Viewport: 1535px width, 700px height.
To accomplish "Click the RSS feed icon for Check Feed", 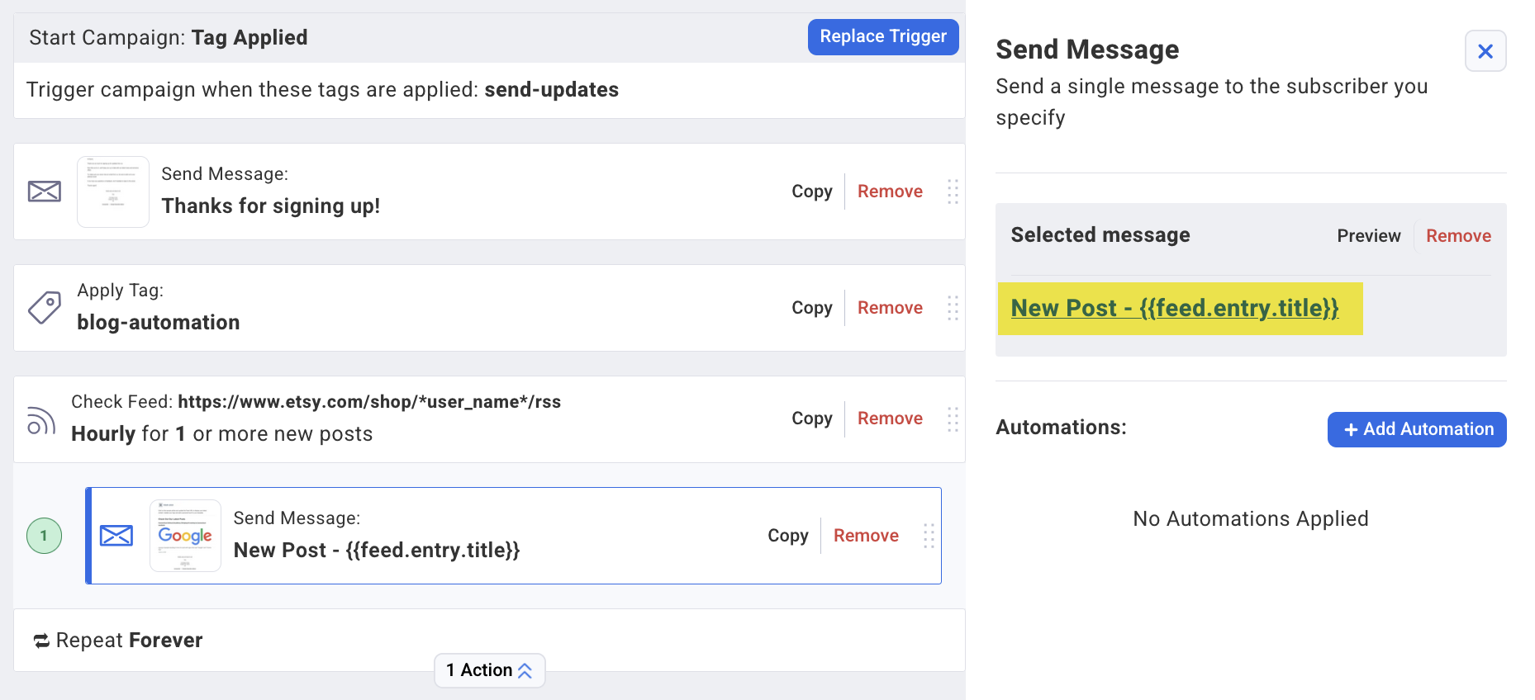I will point(41,420).
